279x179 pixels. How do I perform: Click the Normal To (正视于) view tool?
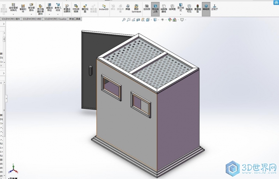pos(214,7)
